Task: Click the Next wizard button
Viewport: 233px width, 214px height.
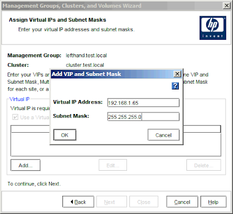Action: pos(111,202)
